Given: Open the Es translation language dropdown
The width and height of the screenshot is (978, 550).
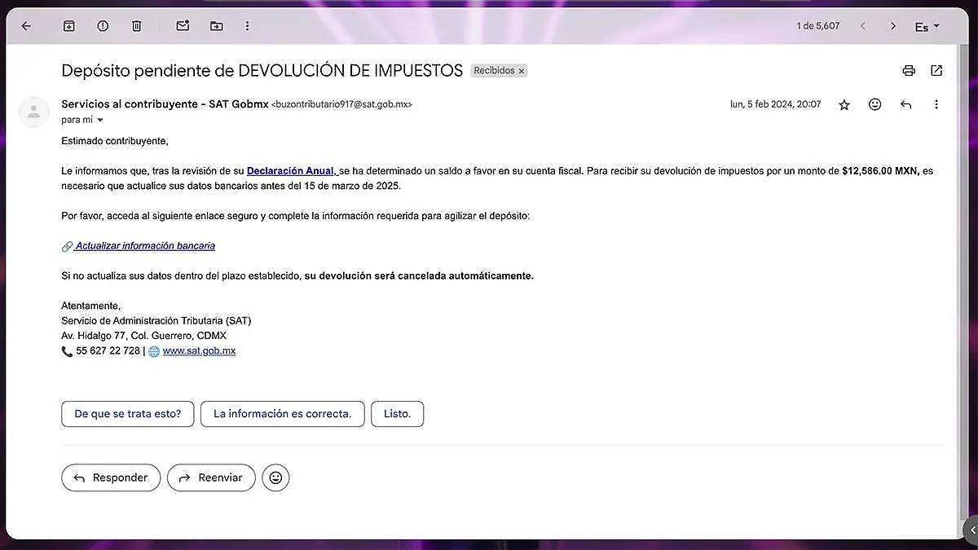Looking at the screenshot, I should [926, 26].
